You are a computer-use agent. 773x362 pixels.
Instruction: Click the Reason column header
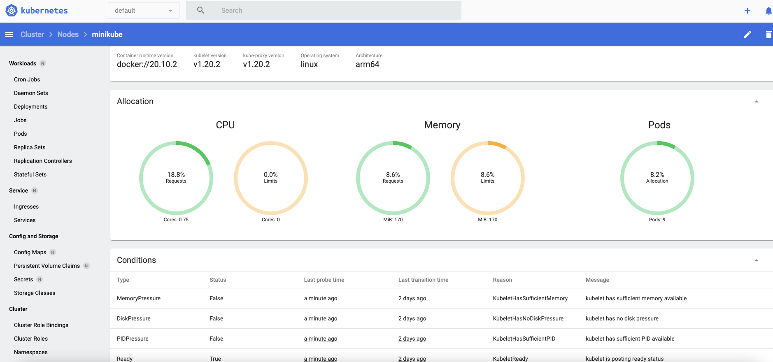click(x=503, y=280)
